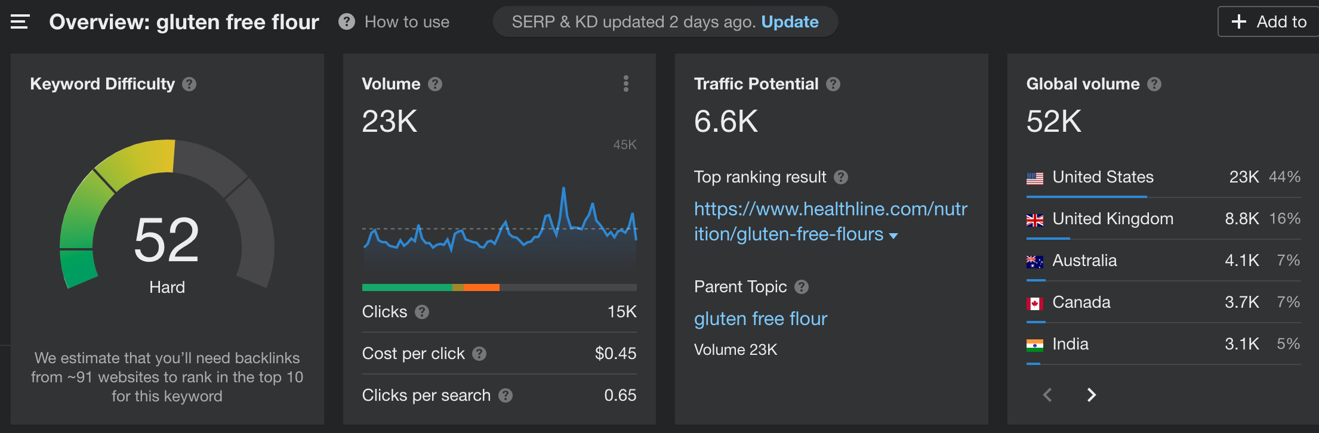
Task: Click the green clicks distribution bar
Action: point(407,287)
